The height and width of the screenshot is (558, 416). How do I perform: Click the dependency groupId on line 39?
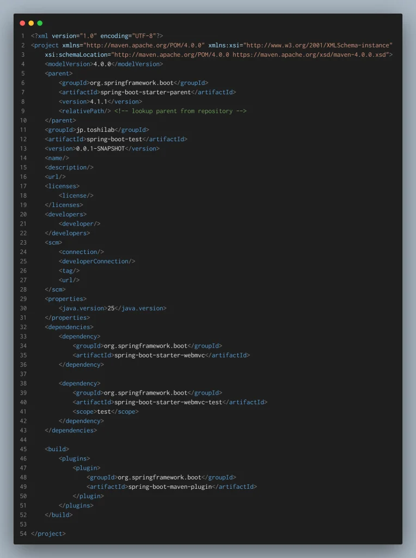click(145, 393)
